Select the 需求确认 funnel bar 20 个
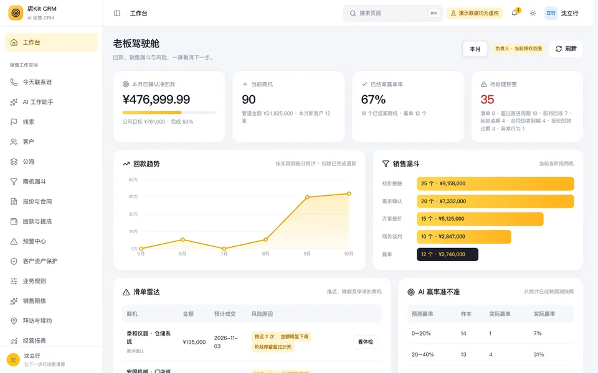Screen dimensions: 598x373 [x=495, y=201]
